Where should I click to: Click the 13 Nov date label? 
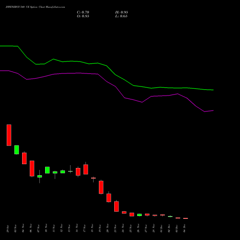(69, 228)
